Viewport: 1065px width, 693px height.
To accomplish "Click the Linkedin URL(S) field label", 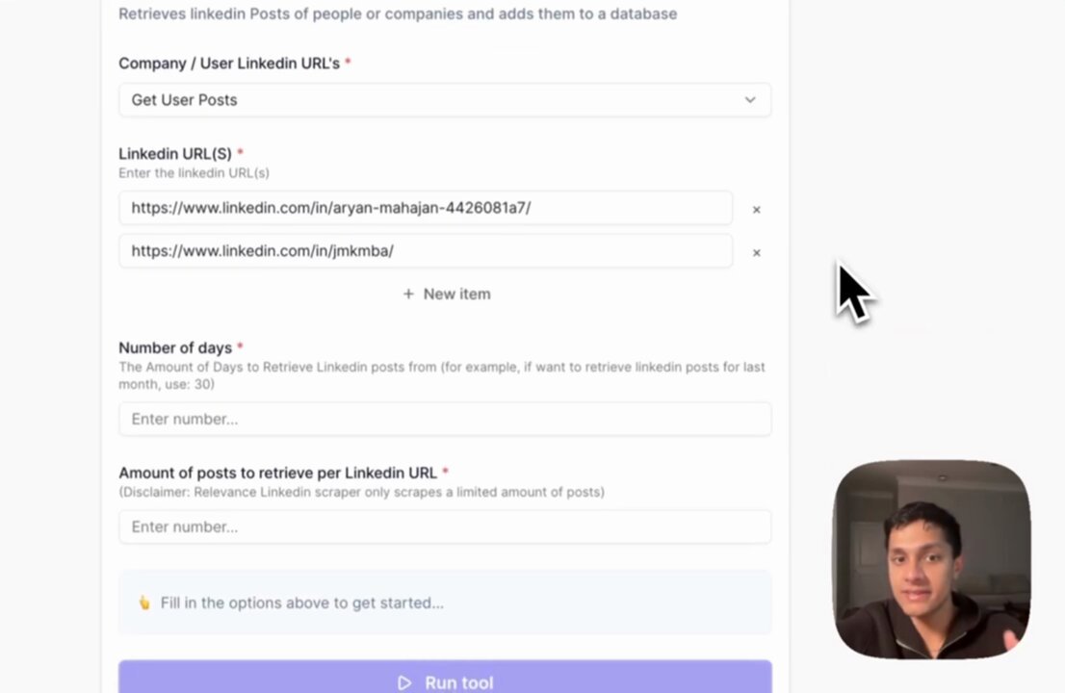I will [x=175, y=153].
